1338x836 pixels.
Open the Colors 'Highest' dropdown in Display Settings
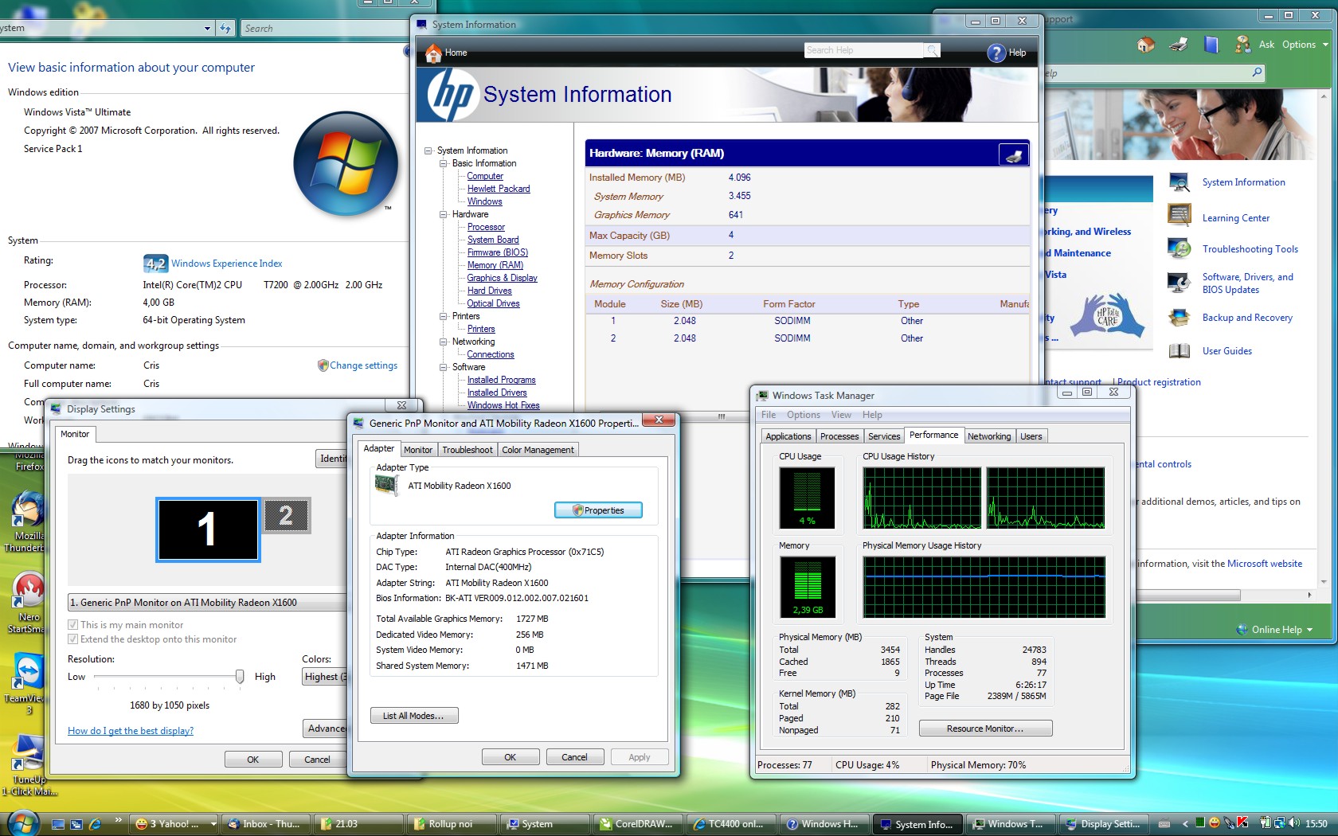[x=325, y=677]
